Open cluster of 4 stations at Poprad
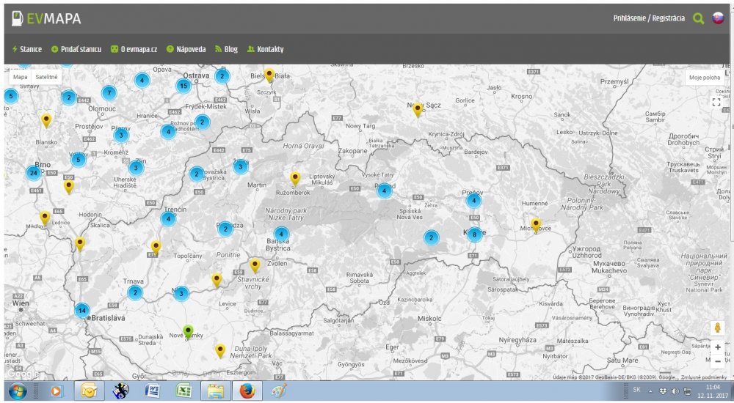The width and height of the screenshot is (734, 403). point(385,191)
